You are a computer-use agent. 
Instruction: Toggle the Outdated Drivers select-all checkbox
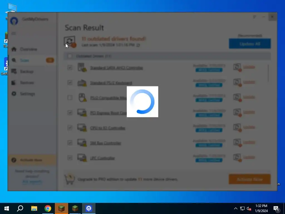(70, 56)
